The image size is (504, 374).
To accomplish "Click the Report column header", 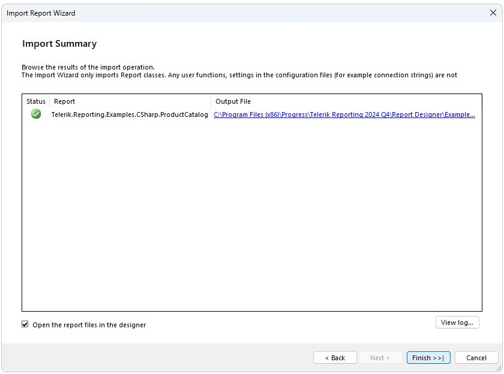I will [x=130, y=101].
